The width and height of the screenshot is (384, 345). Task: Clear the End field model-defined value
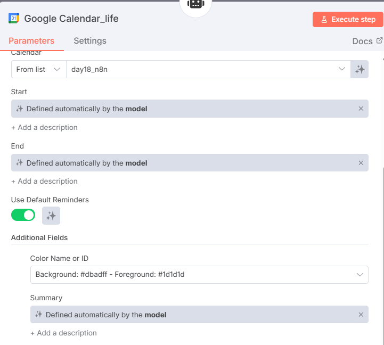pyautogui.click(x=361, y=163)
